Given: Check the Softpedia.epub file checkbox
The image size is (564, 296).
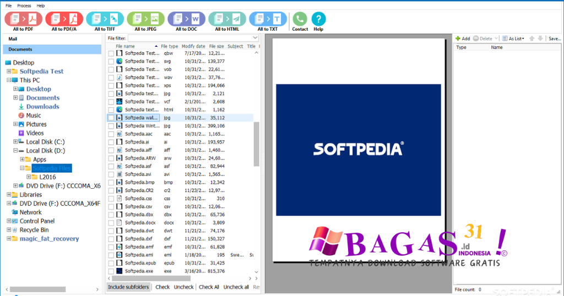Looking at the screenshot, I should pos(111,263).
